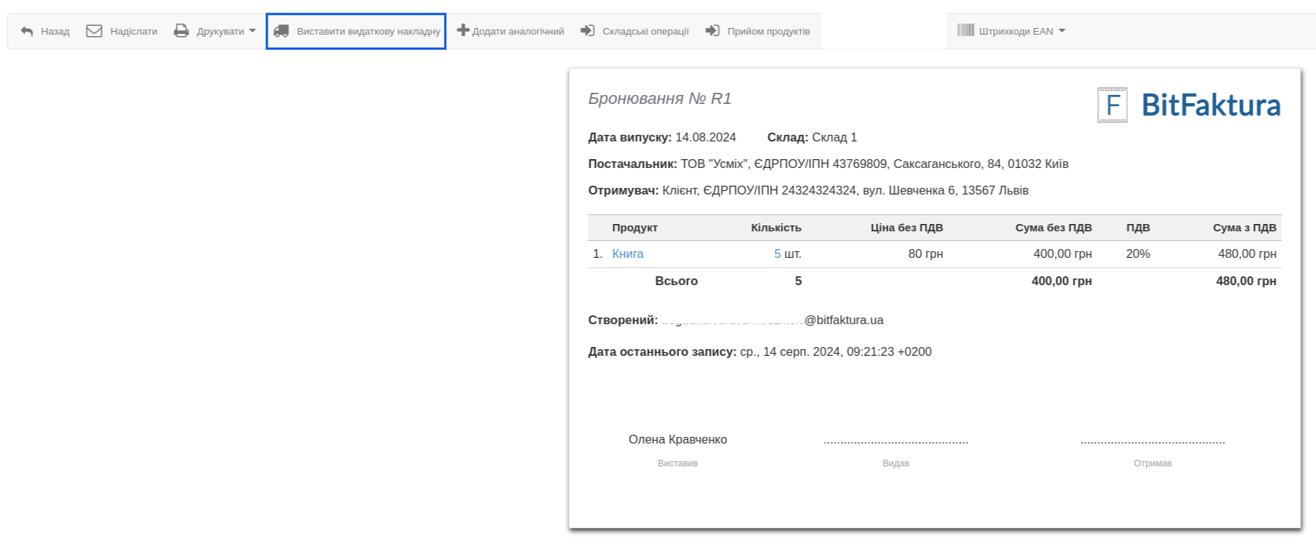Click the arrow icon beside Складські операції

pyautogui.click(x=588, y=31)
